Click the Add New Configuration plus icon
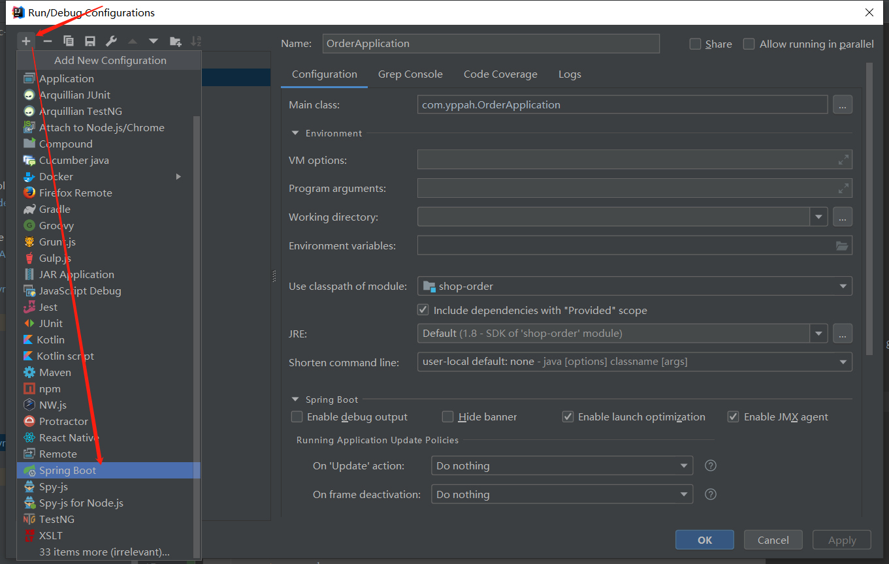The width and height of the screenshot is (889, 564). click(x=26, y=41)
